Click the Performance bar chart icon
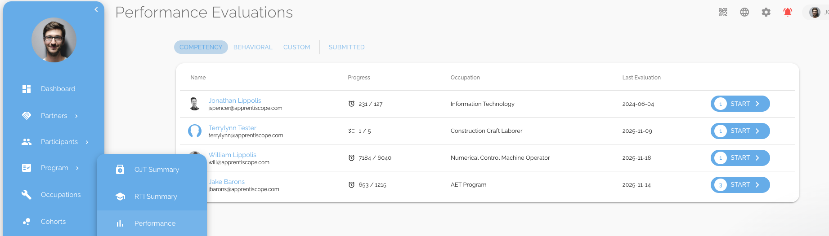This screenshot has width=829, height=236. (120, 223)
